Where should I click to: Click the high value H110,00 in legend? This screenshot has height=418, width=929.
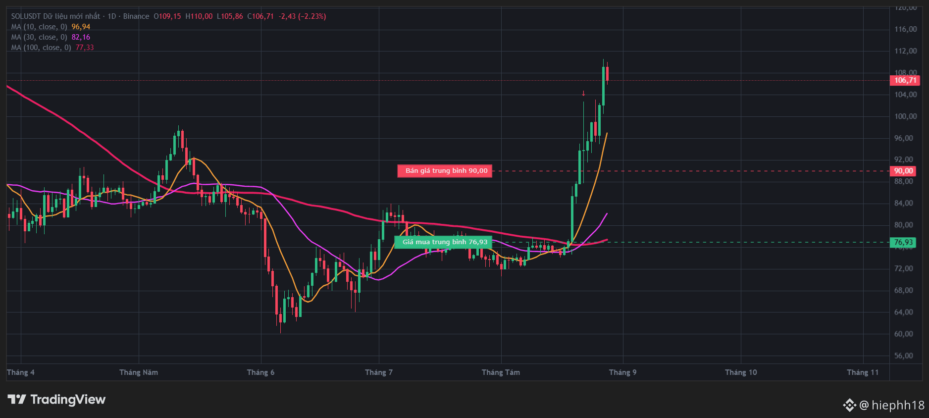pyautogui.click(x=199, y=16)
